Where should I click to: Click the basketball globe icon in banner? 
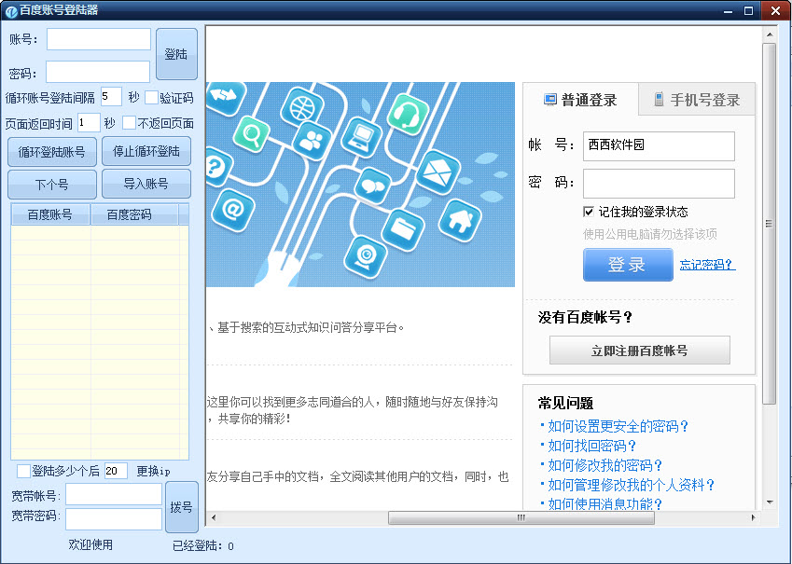tap(302, 107)
